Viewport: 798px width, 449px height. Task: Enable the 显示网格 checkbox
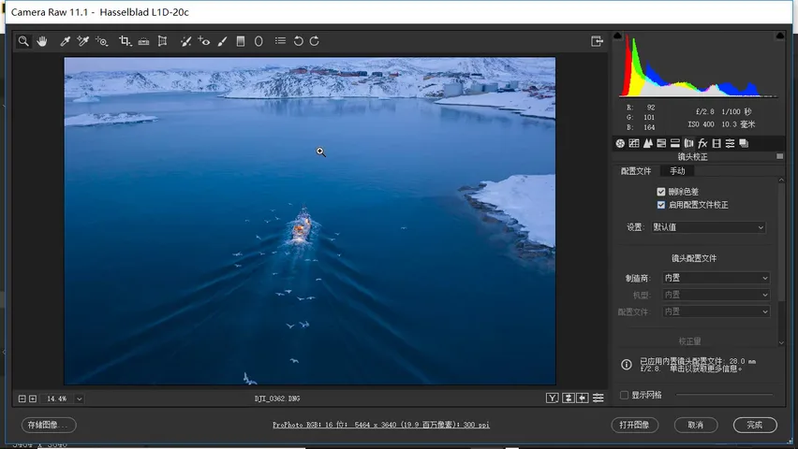tap(624, 395)
